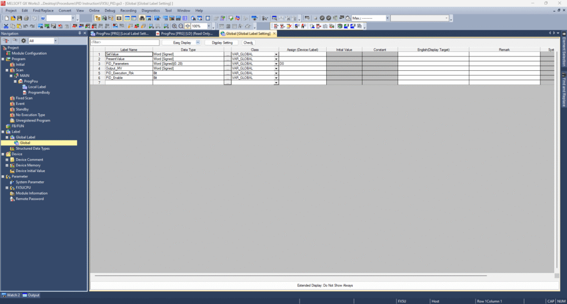Viewport: 567px width, 304px height.
Task: Click the Print icon
Action: coord(26,18)
